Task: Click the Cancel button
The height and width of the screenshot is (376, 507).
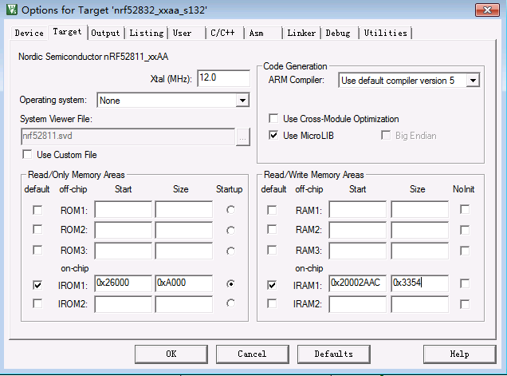Action: (x=252, y=354)
